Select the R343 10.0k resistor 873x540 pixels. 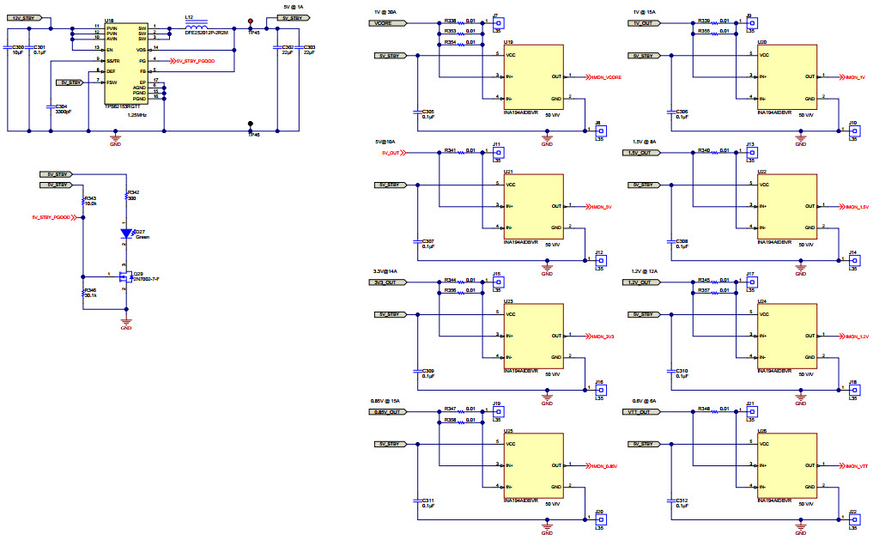click(x=82, y=201)
